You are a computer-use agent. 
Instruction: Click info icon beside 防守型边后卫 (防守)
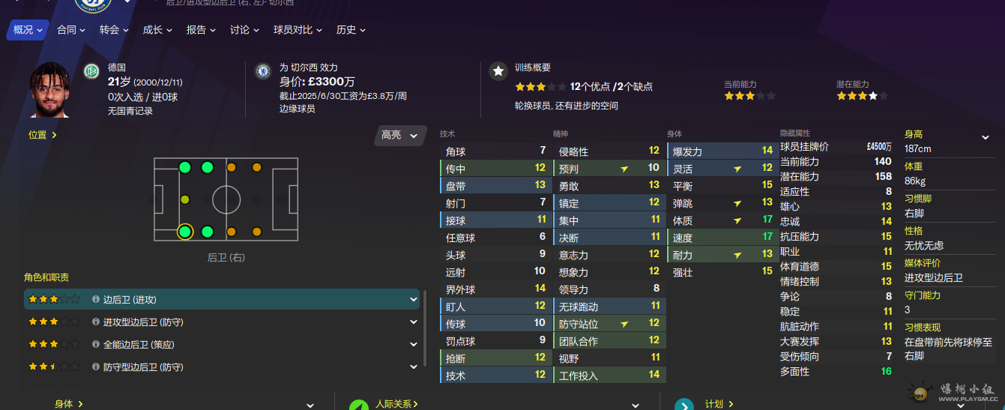(x=96, y=367)
